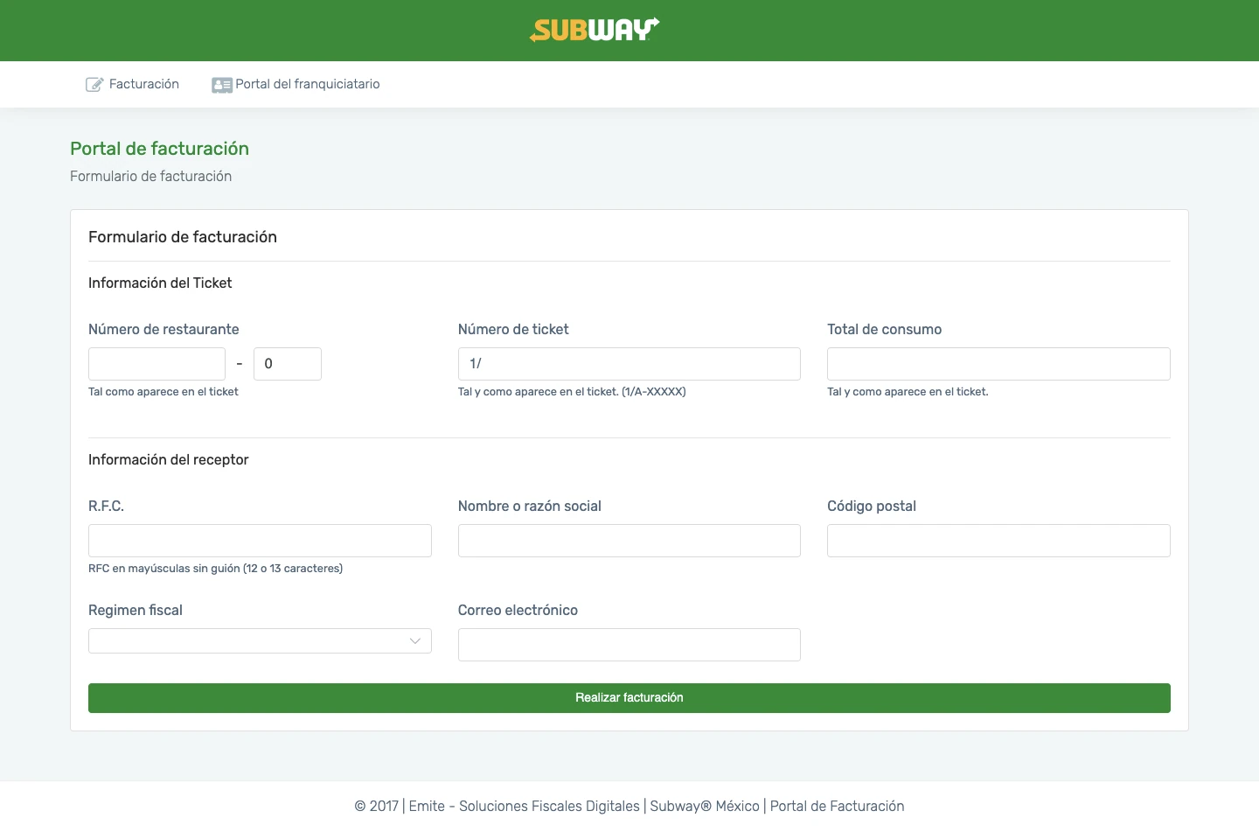Click the 'Regimen fiscal' label

pyautogui.click(x=136, y=611)
